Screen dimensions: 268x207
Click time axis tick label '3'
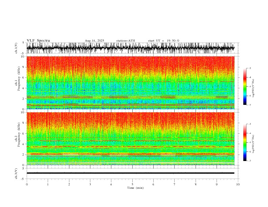[90, 184]
